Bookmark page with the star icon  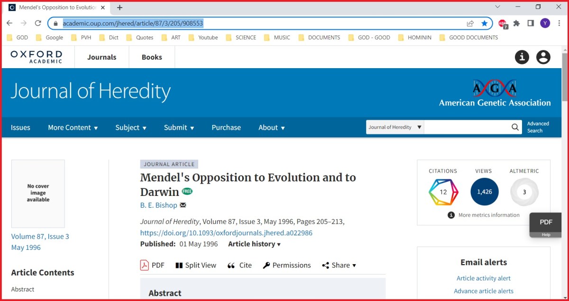[x=484, y=23]
